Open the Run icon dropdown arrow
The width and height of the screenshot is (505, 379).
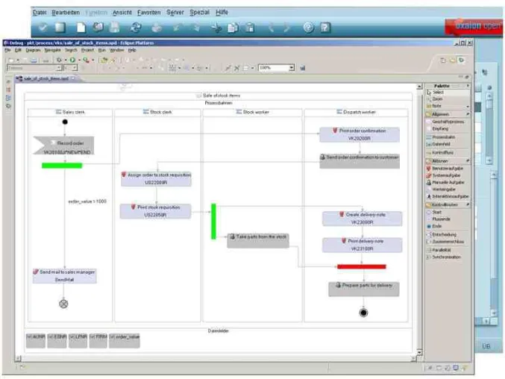pos(79,60)
